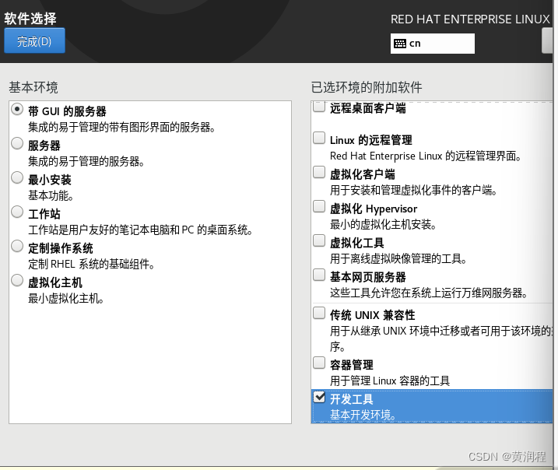Click the 集成的易于管理的带有图形界面的服务器 description
Viewport: 558px width, 470px height.
pos(121,127)
